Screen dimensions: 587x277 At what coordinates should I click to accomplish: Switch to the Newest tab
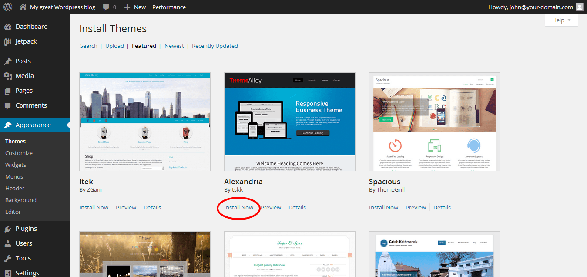pyautogui.click(x=174, y=46)
